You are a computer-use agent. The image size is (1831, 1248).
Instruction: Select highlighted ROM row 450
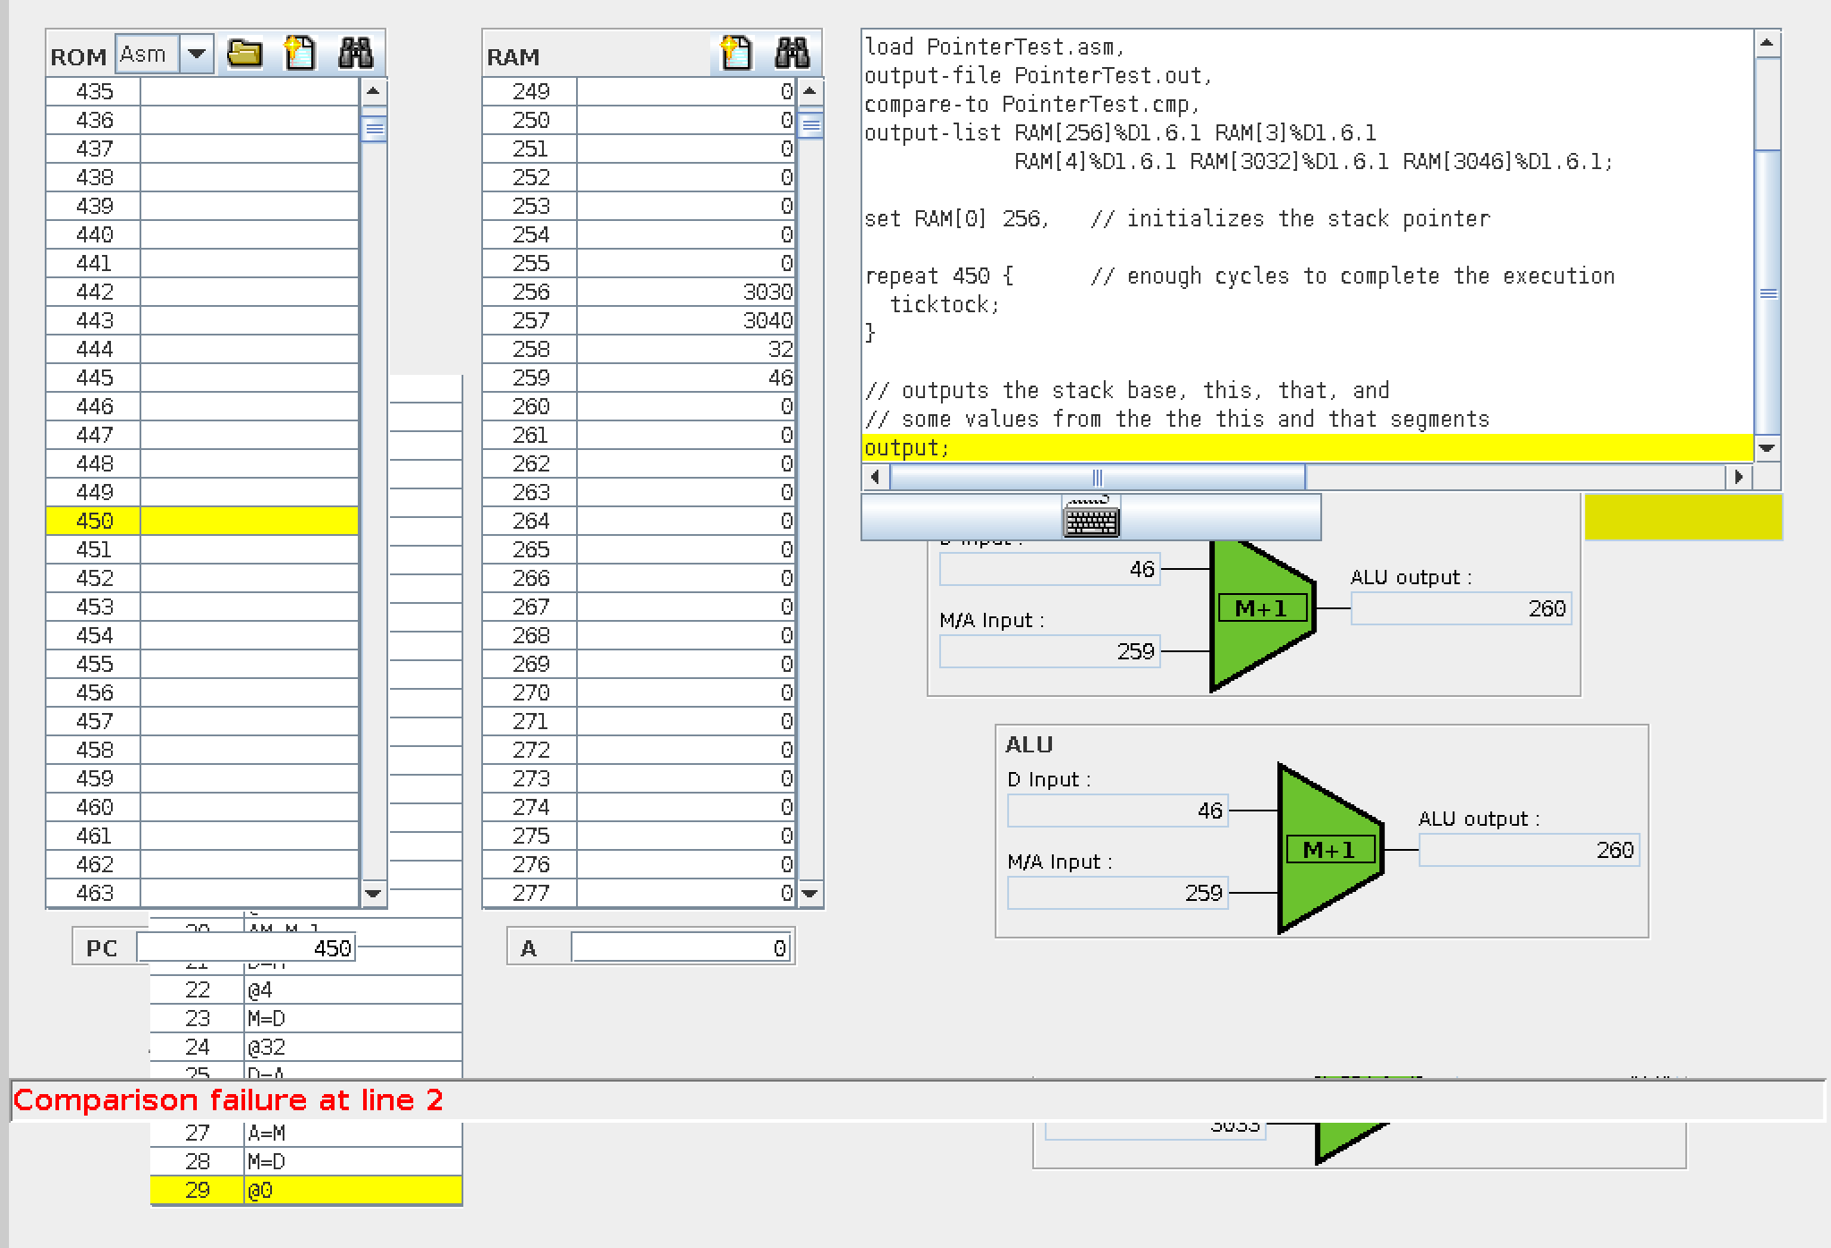pyautogui.click(x=203, y=521)
